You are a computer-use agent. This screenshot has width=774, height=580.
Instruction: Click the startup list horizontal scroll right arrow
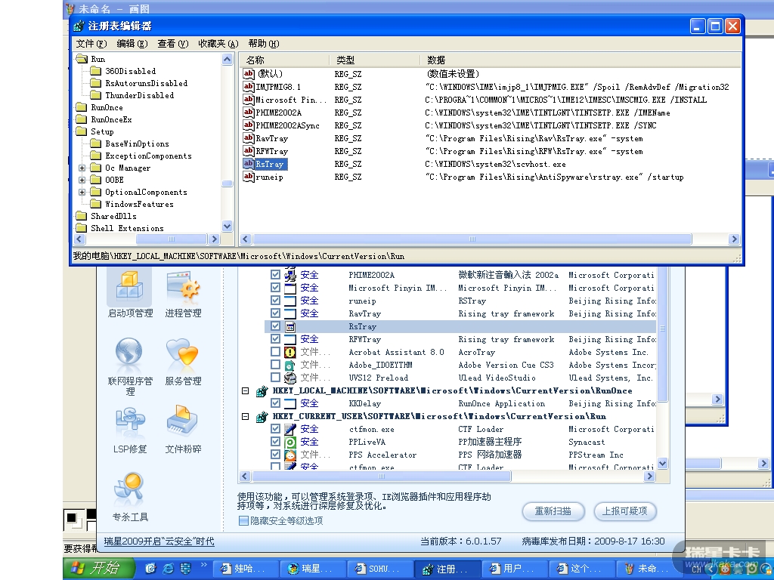tap(649, 476)
